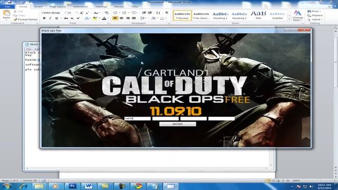Switch to the References tab
Image resolution: width=338 pixels, height=190 pixels.
click(81, 7)
